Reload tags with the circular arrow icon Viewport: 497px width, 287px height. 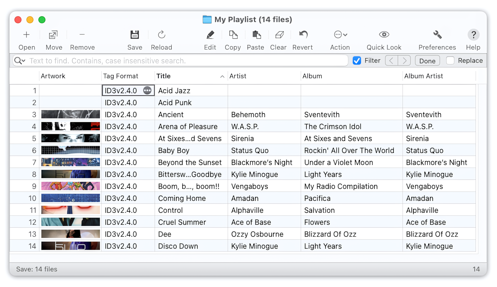click(x=161, y=35)
